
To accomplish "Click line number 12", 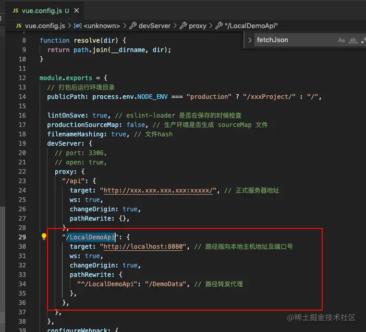I will click(x=22, y=78).
